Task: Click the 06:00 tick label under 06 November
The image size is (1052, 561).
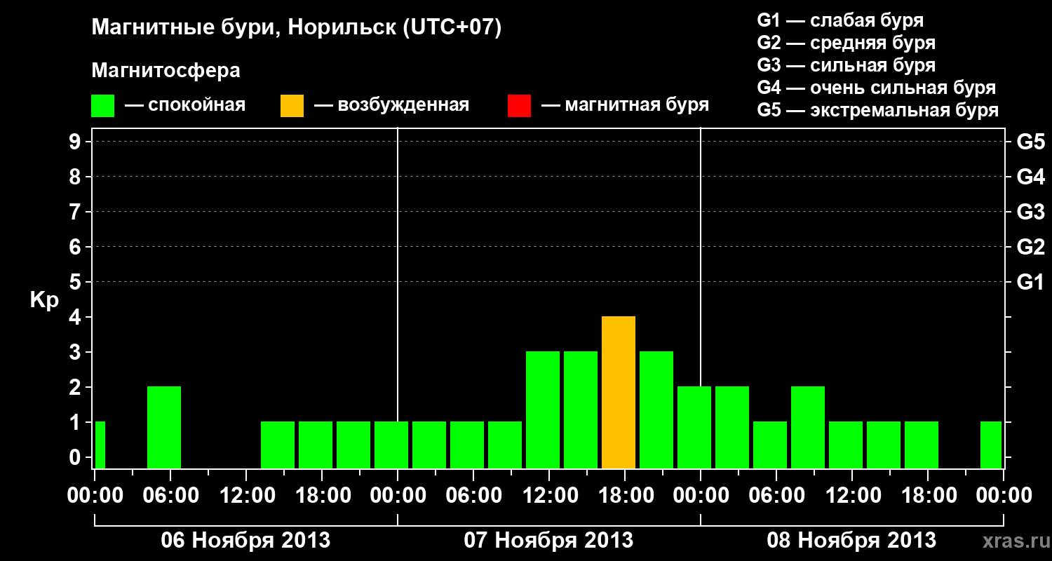Action: 170,496
